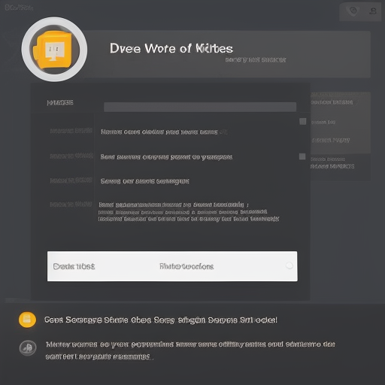Select the second row in the list
Screen dimensions: 385x385
click(166, 157)
